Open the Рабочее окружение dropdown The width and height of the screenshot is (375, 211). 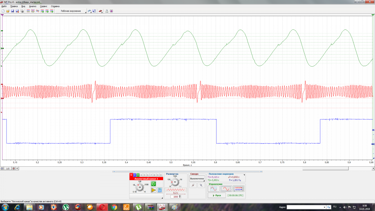[x=71, y=11]
